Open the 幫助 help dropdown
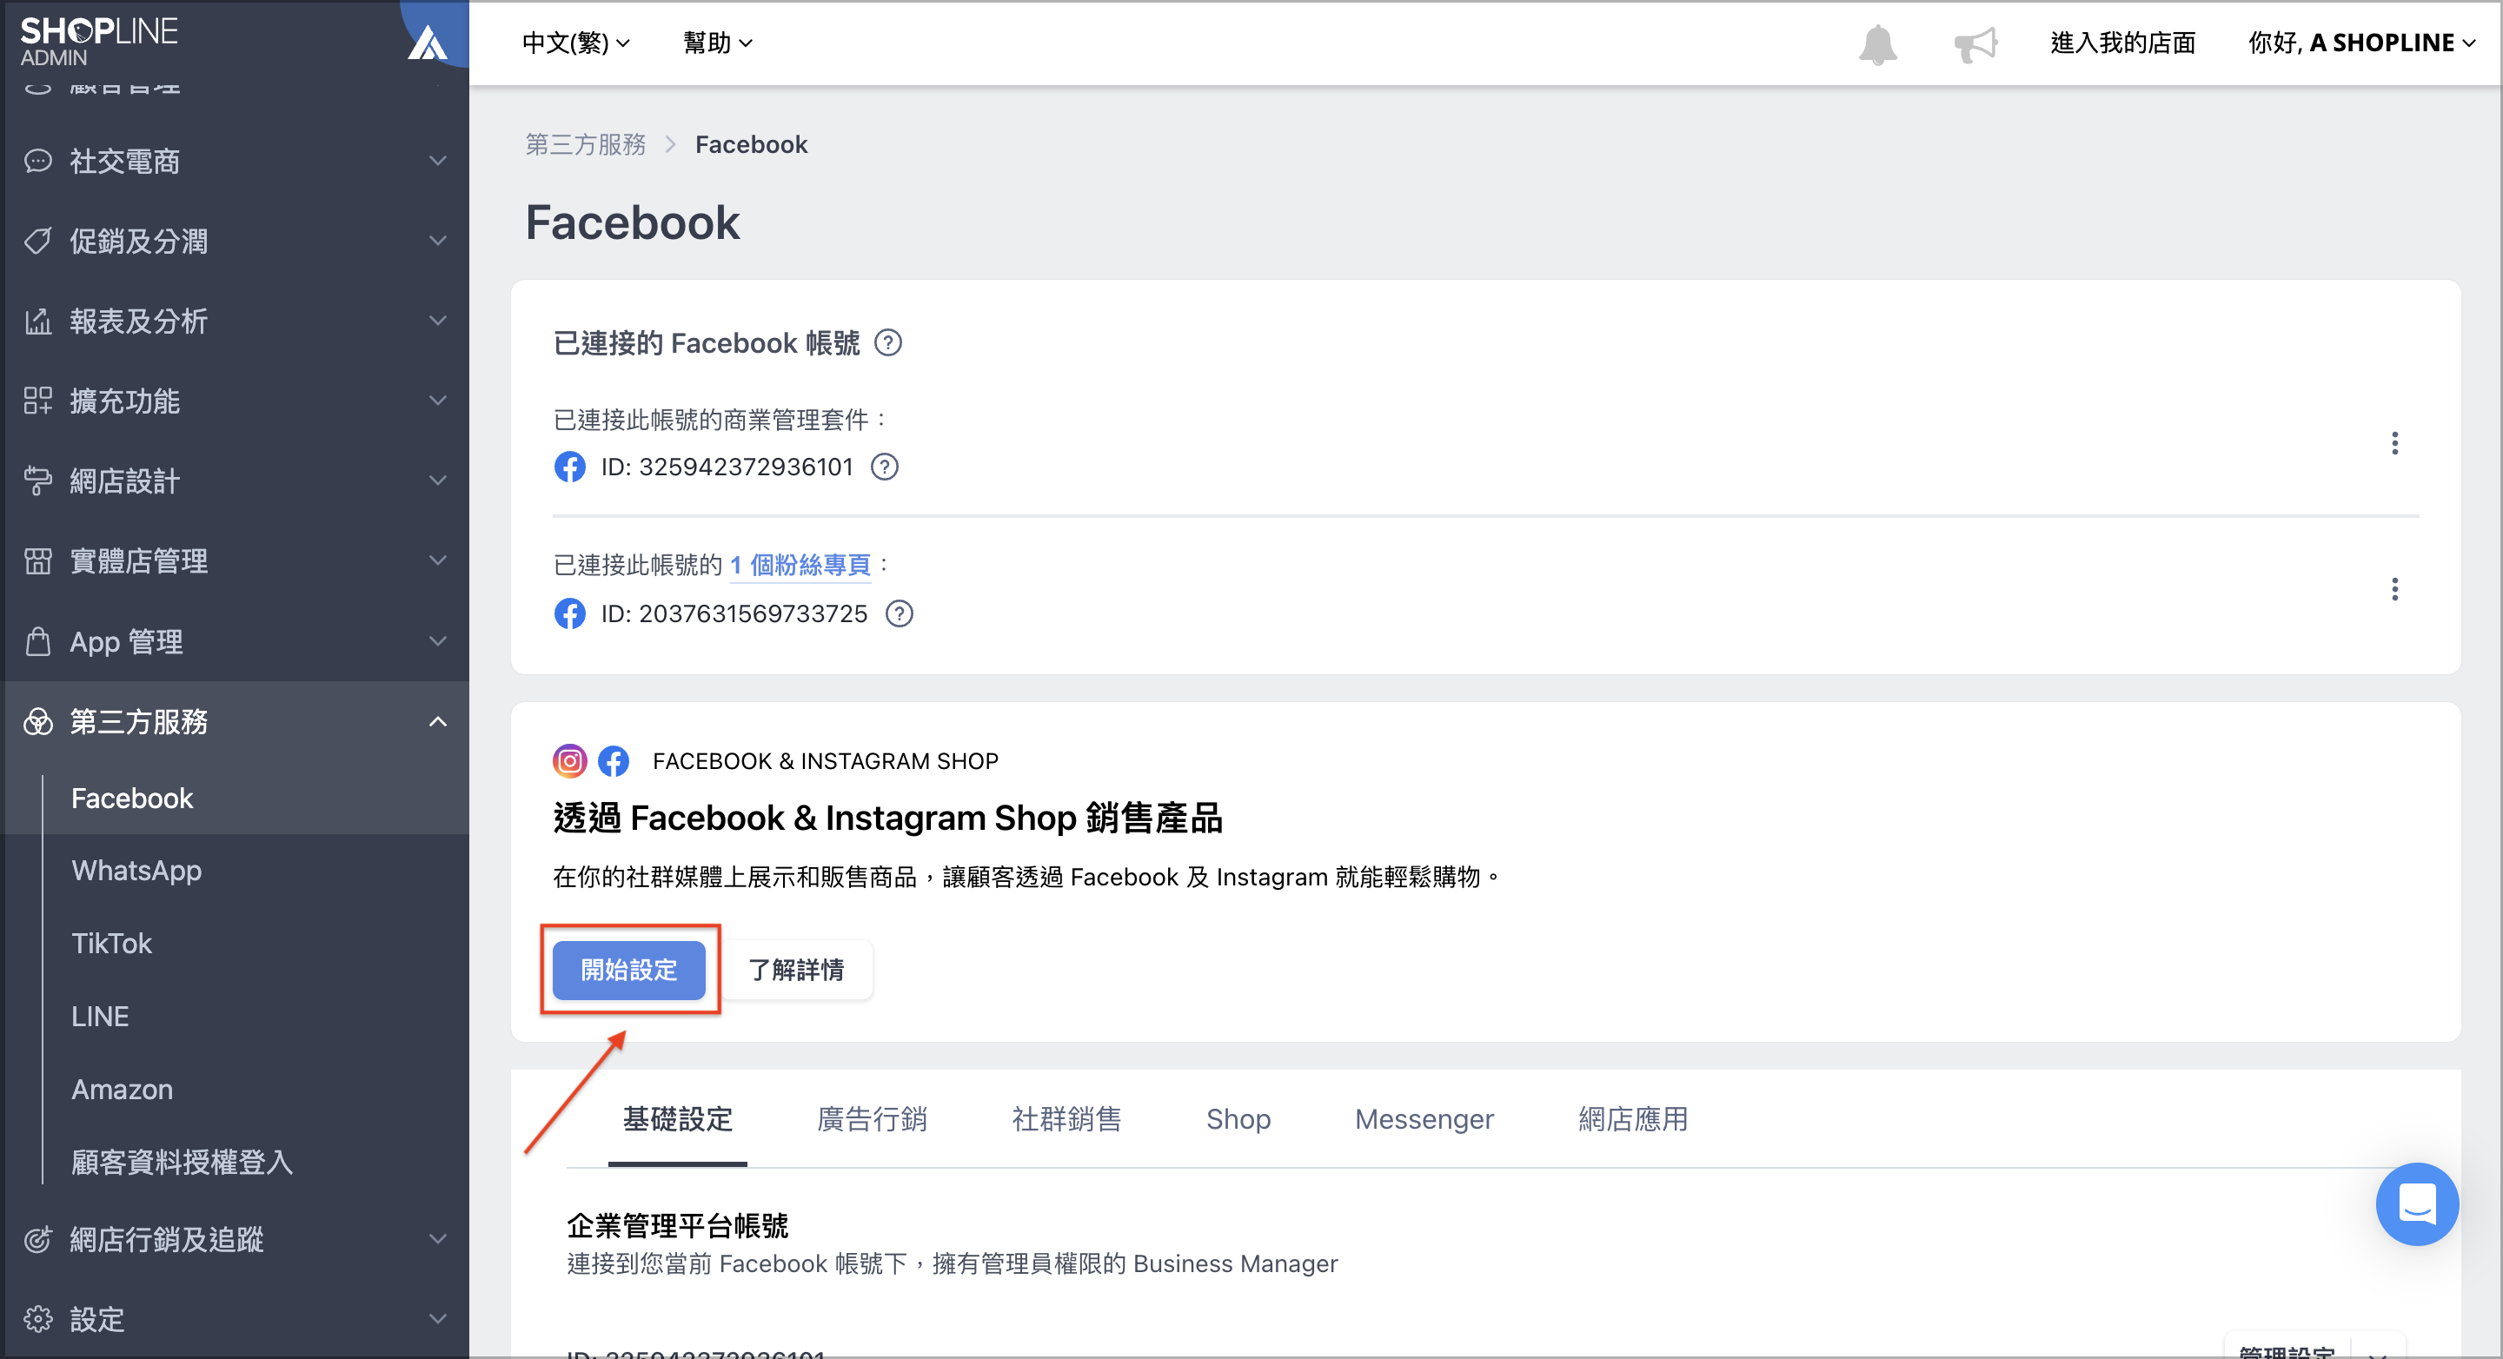 [718, 43]
